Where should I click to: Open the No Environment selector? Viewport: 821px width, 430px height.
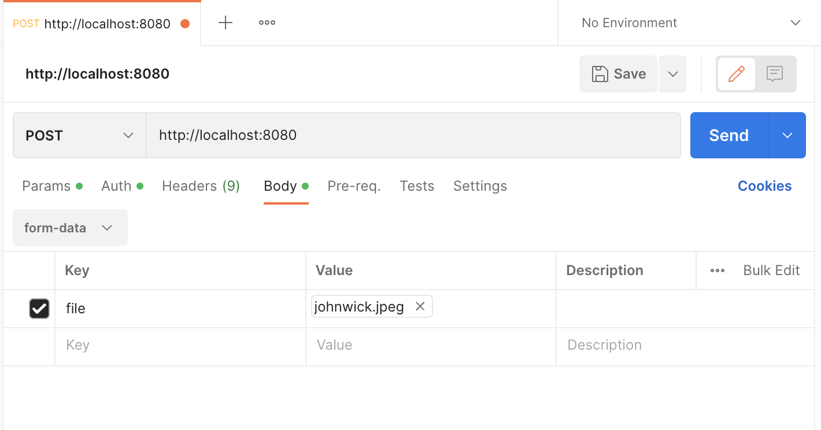click(688, 23)
